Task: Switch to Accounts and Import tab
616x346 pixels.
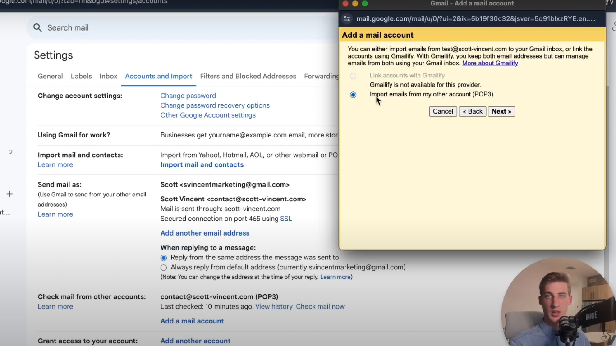Action: (159, 76)
